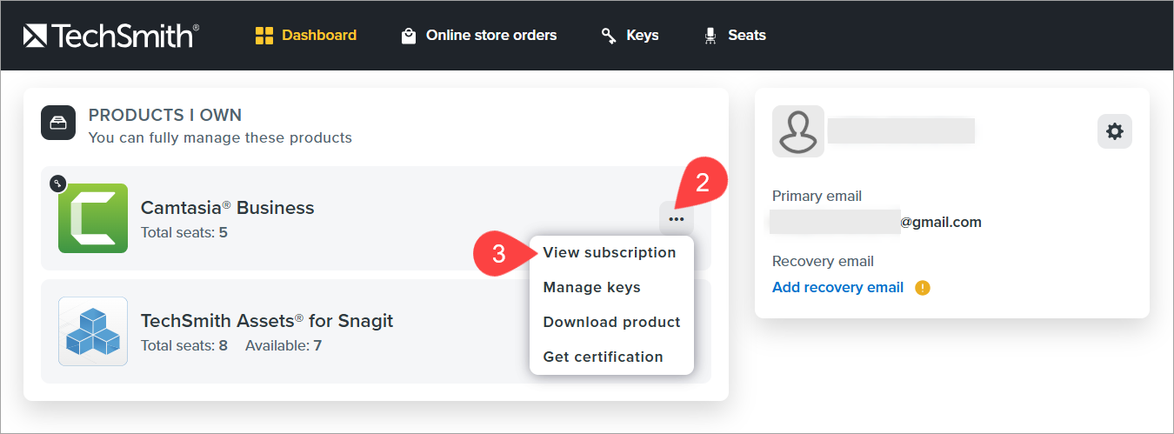Image resolution: width=1174 pixels, height=434 pixels.
Task: Click the user profile avatar
Action: (797, 131)
